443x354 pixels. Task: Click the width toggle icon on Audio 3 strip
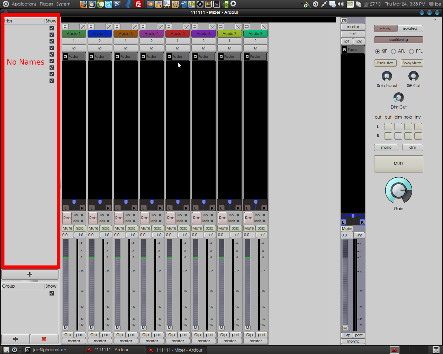click(117, 27)
